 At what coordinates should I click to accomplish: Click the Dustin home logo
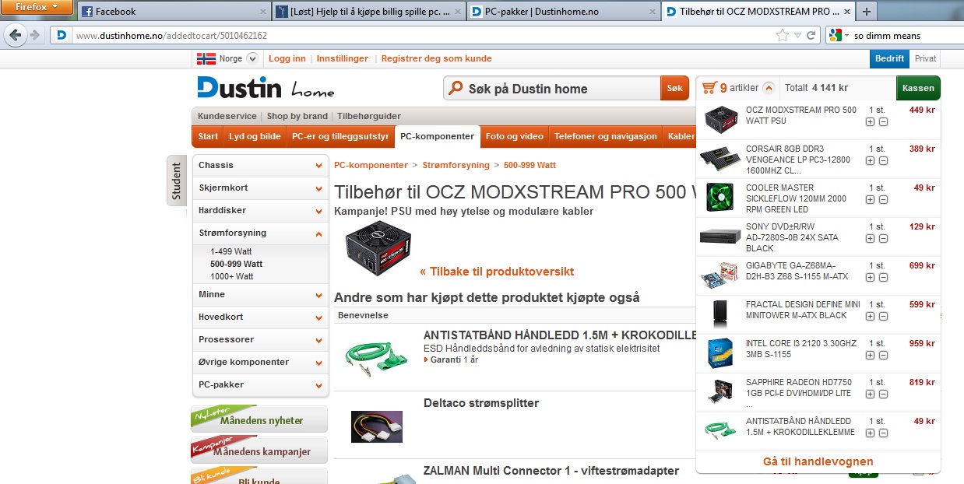click(266, 88)
